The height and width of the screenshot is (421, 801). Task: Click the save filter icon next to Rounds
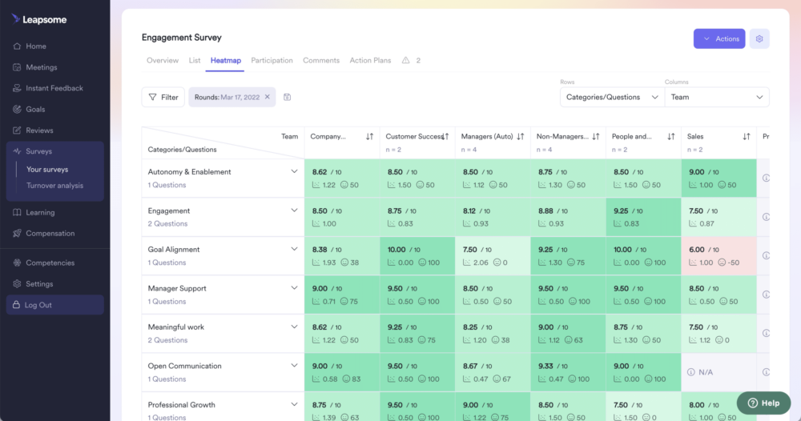[288, 97]
